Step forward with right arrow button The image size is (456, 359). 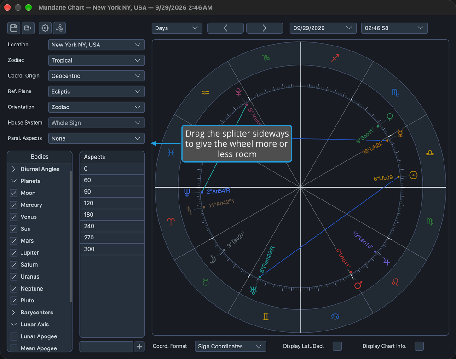pos(265,28)
